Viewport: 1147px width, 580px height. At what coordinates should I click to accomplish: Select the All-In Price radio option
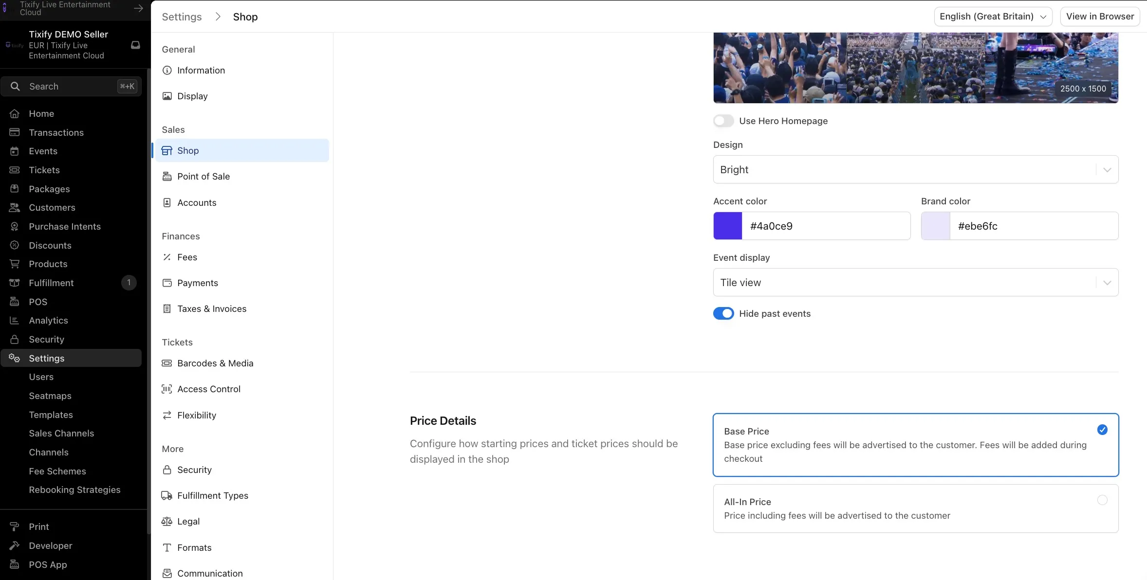916,508
